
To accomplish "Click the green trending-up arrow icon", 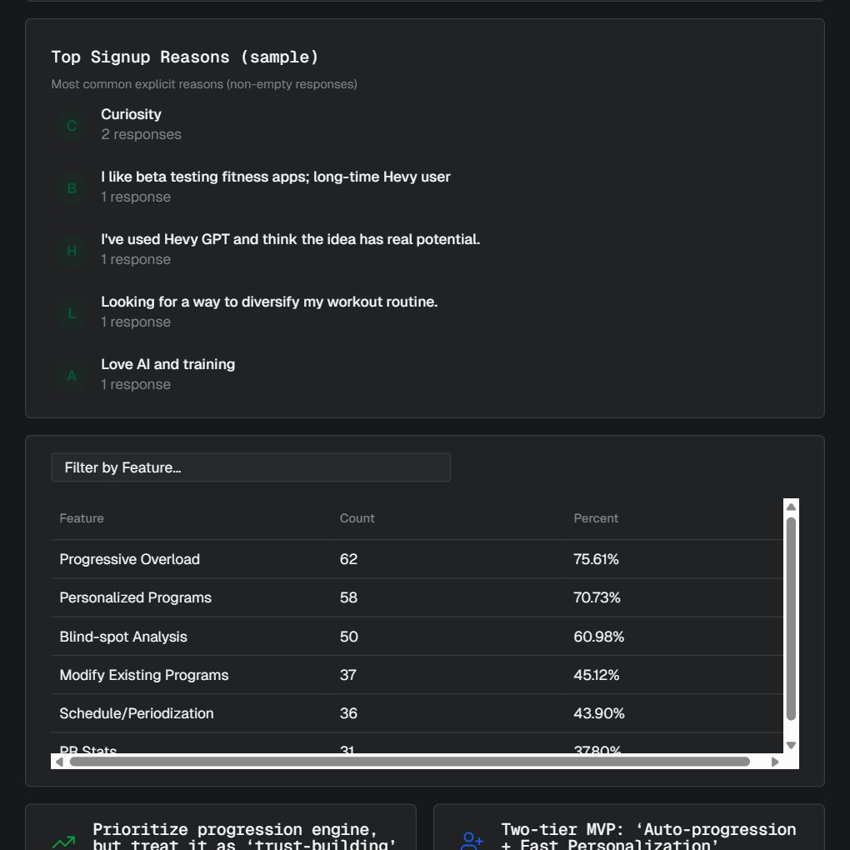I will pyautogui.click(x=64, y=842).
